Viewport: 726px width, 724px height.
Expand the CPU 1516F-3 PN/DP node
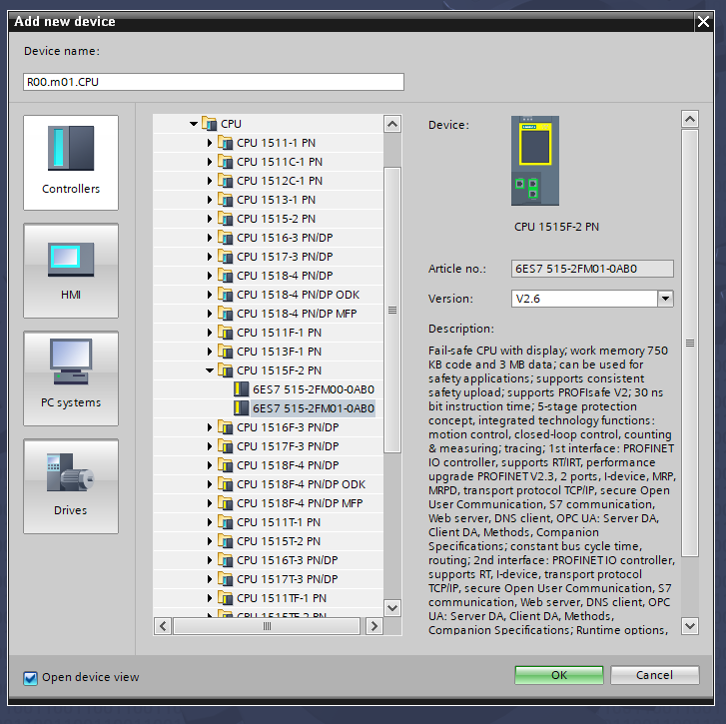(x=210, y=427)
